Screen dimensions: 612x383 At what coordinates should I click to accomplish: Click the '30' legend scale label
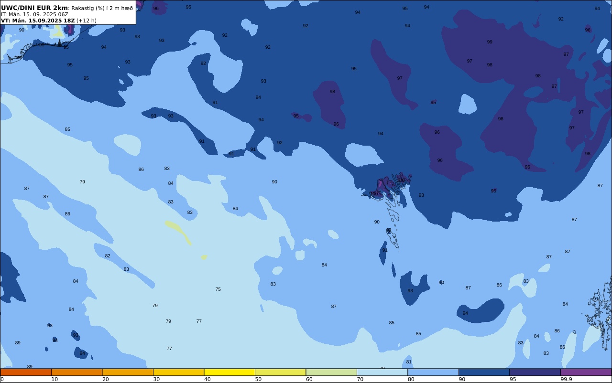click(156, 379)
